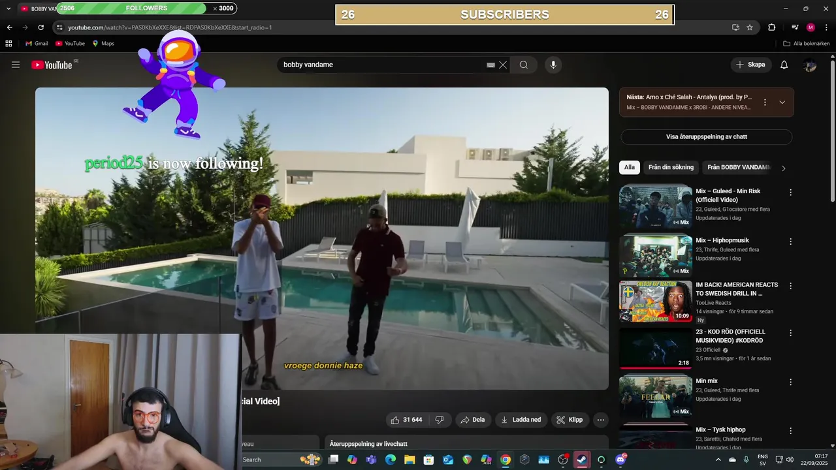This screenshot has width=836, height=470.
Task: Open Alla bokmärken folder
Action: tap(806, 44)
